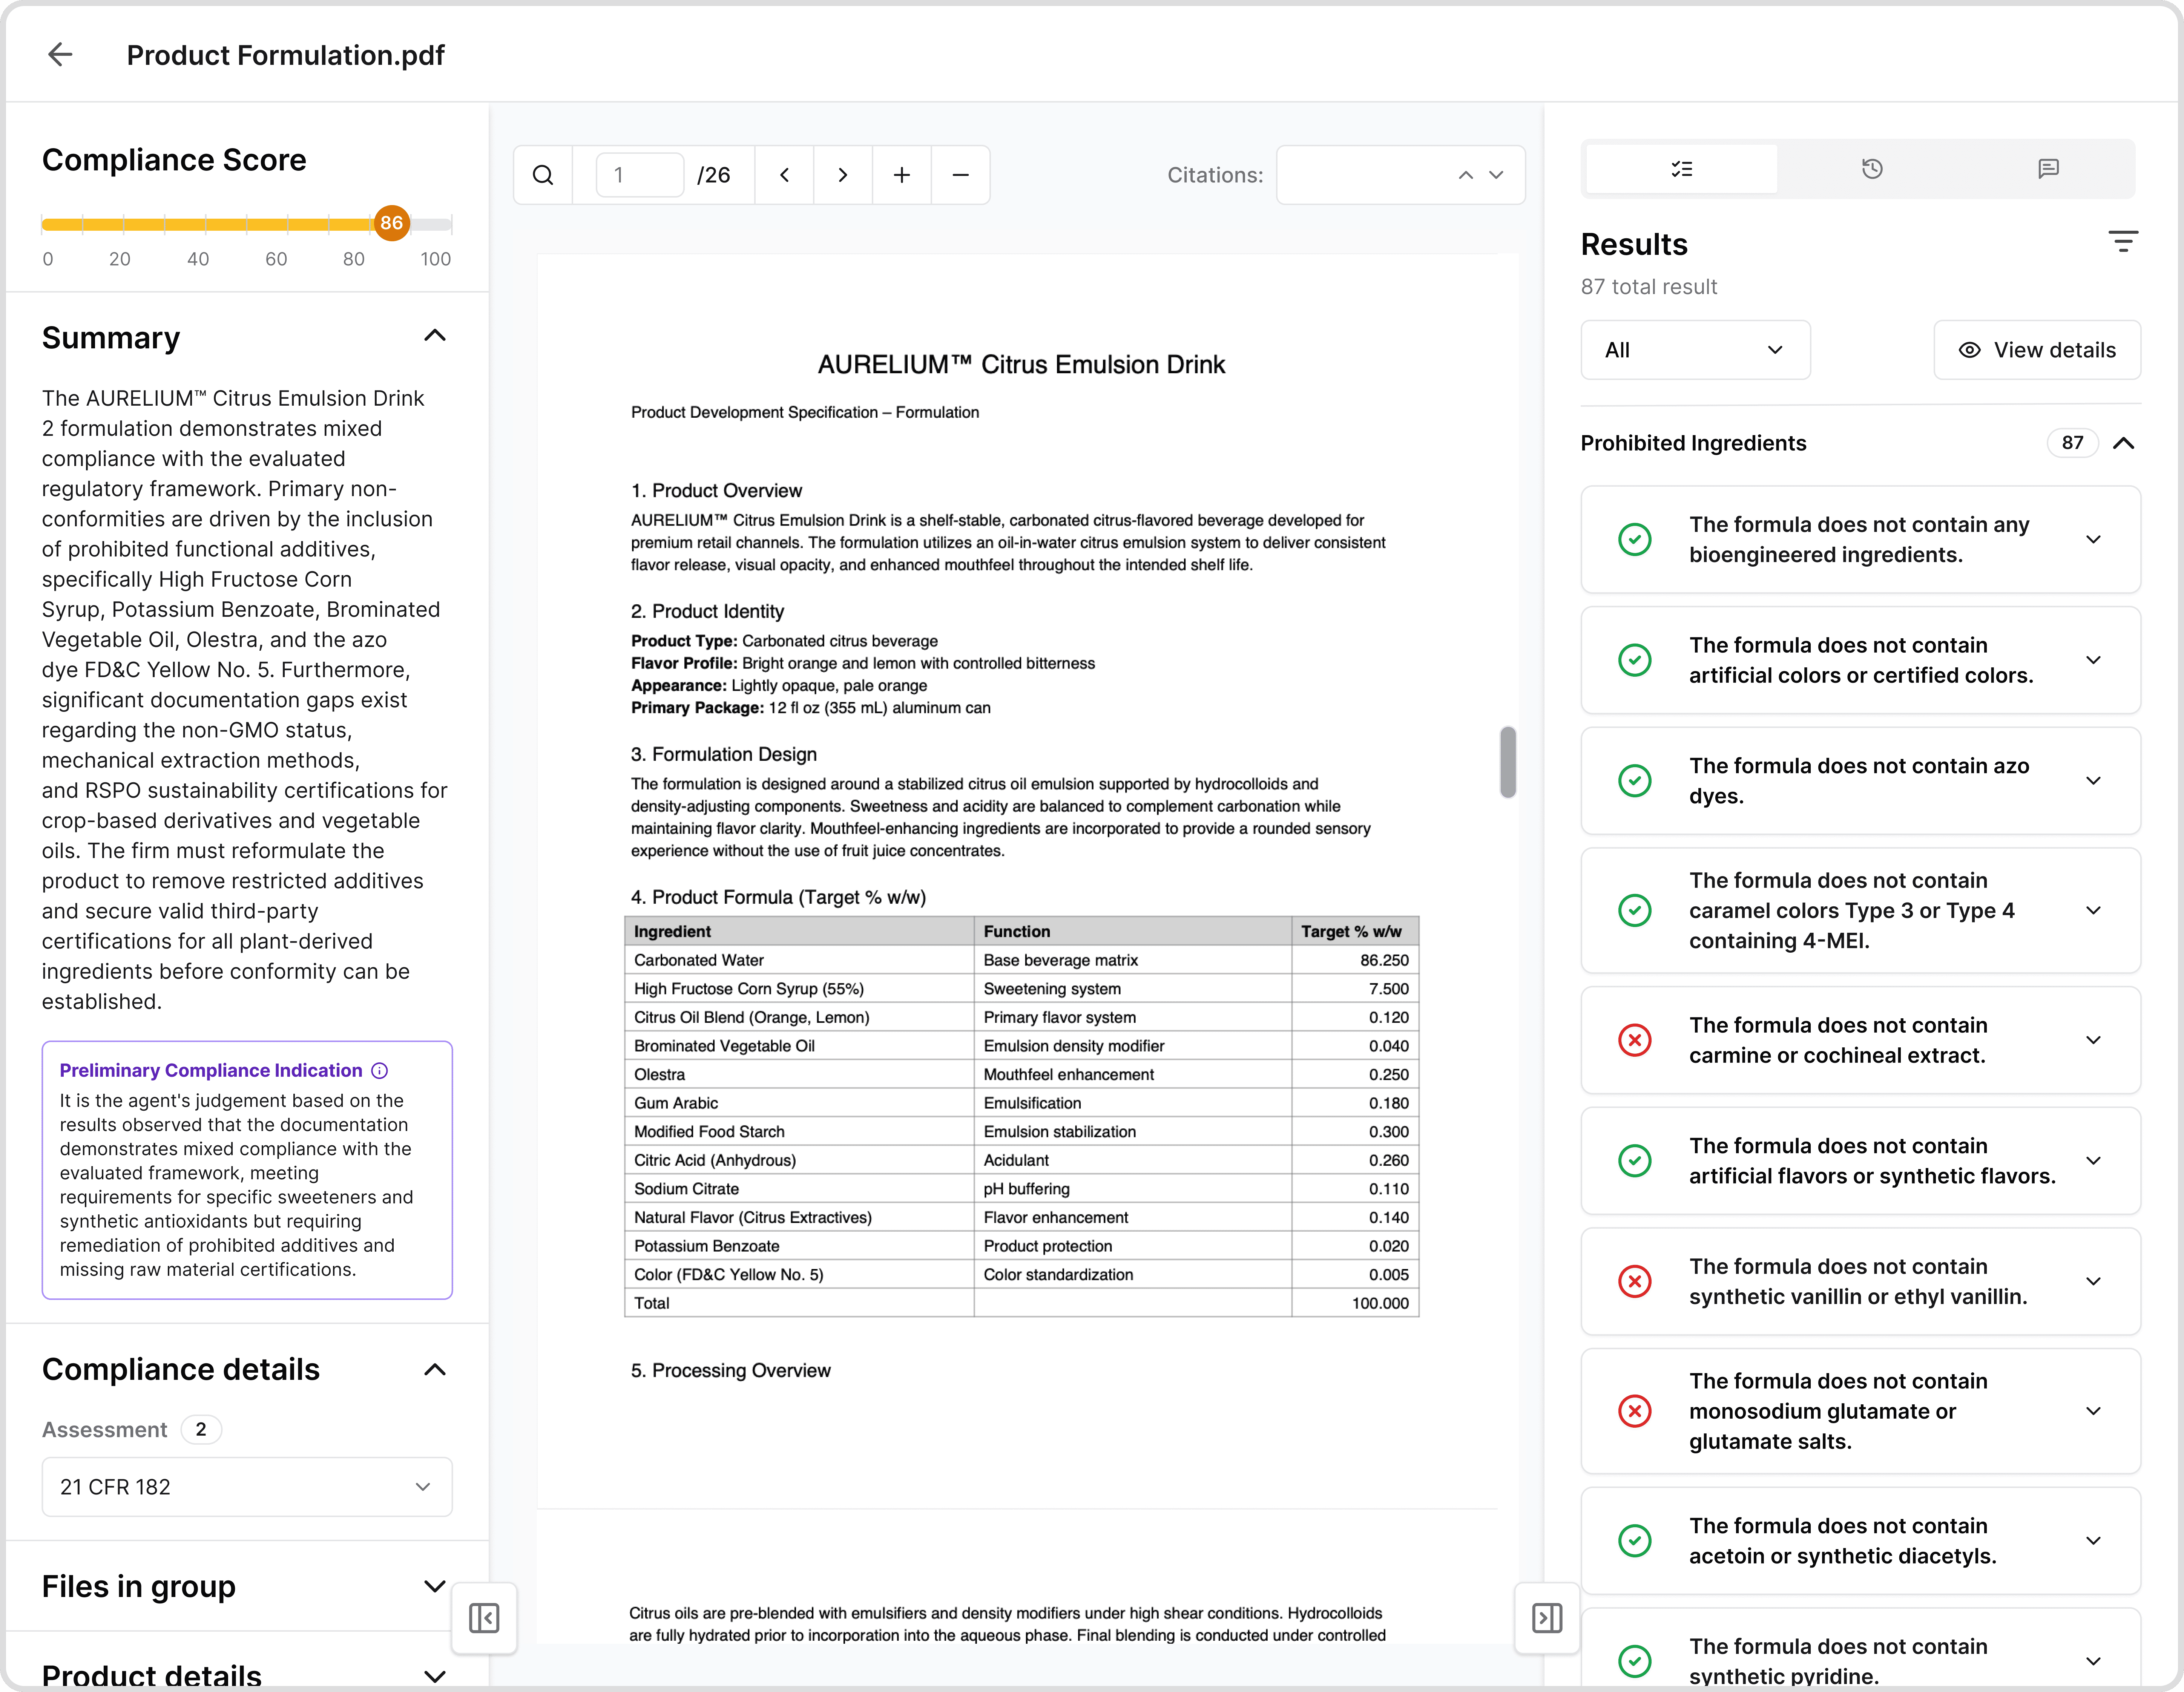
Task: Open the All results filter dropdown
Action: click(1694, 350)
